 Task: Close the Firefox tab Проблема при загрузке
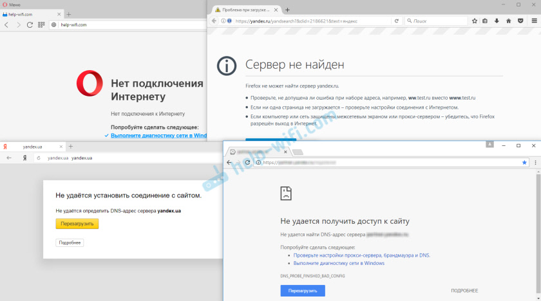276,10
